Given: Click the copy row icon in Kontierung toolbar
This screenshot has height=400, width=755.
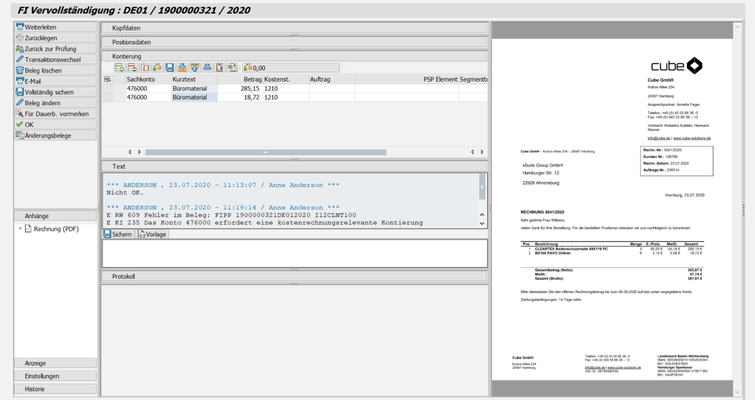Looking at the screenshot, I should point(145,68).
